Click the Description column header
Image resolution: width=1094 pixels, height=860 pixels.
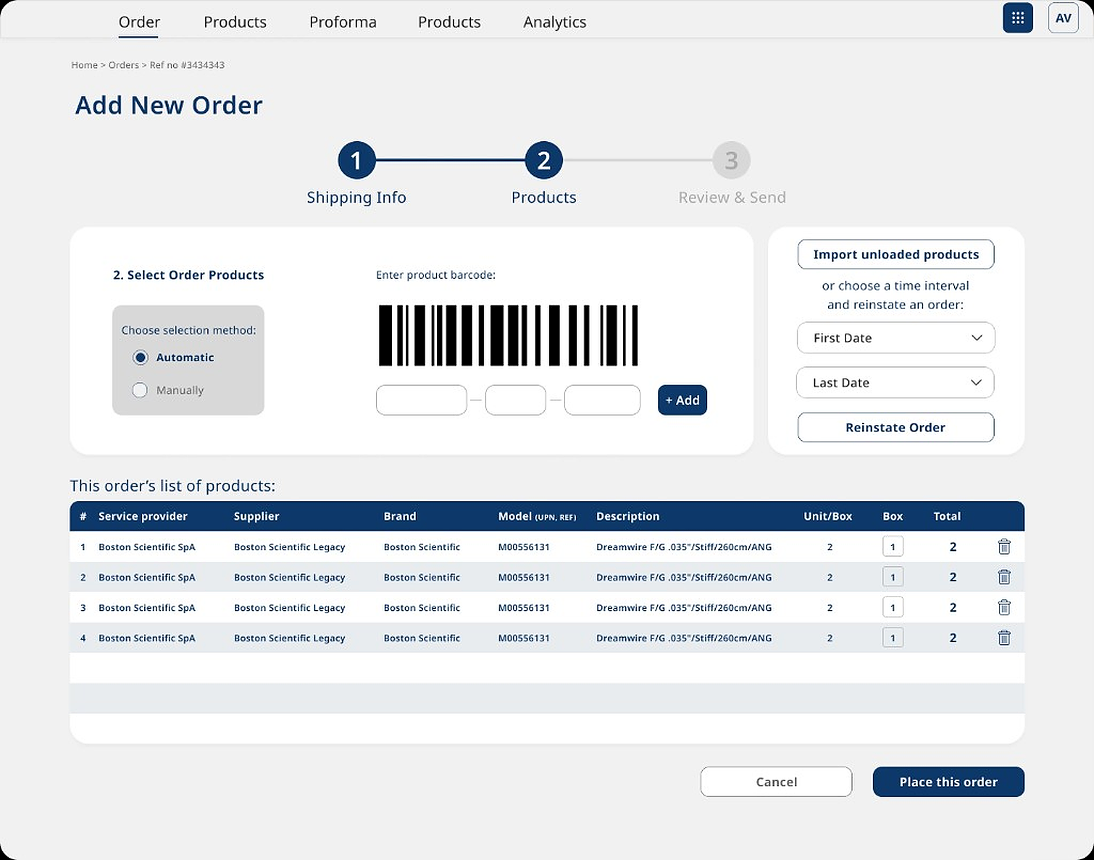click(628, 516)
